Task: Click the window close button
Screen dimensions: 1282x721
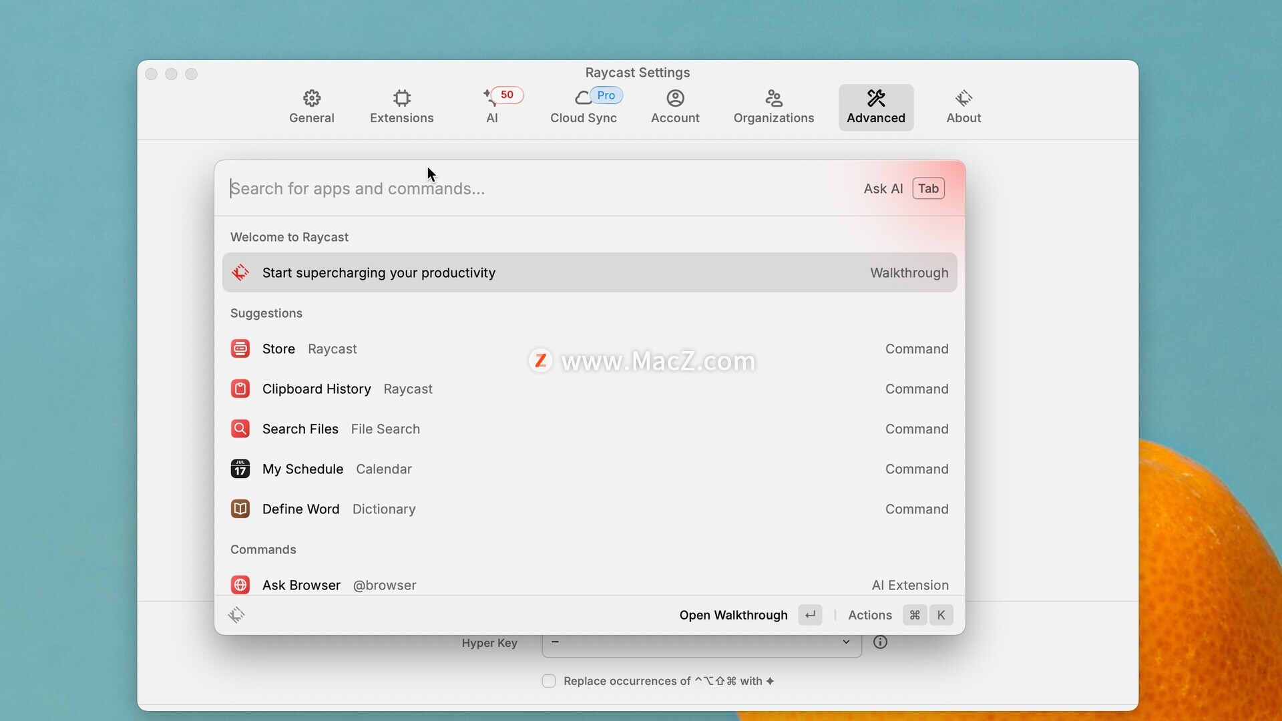Action: pyautogui.click(x=152, y=74)
